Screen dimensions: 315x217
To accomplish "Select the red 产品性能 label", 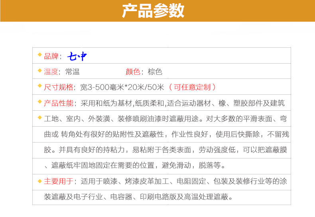I will (x=59, y=103).
